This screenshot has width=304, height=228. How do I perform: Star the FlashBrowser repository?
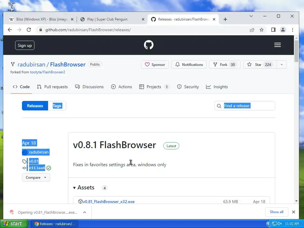coord(260,64)
